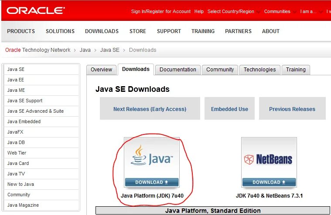The width and height of the screenshot is (331, 215).
Task: Click the Oracle logo
Action: click(x=35, y=10)
